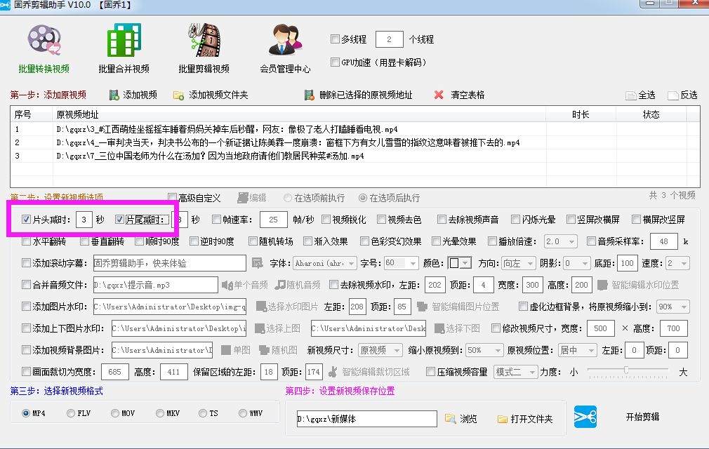Click the 单个音频 icon
709x449 pixels.
[227, 285]
